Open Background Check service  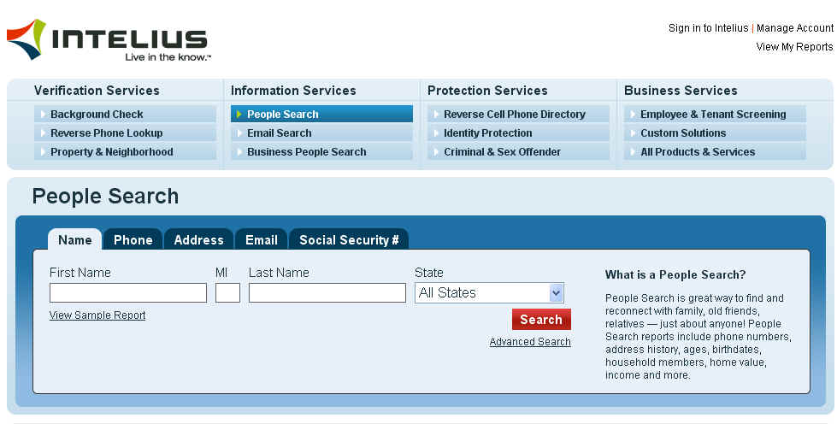(125, 115)
